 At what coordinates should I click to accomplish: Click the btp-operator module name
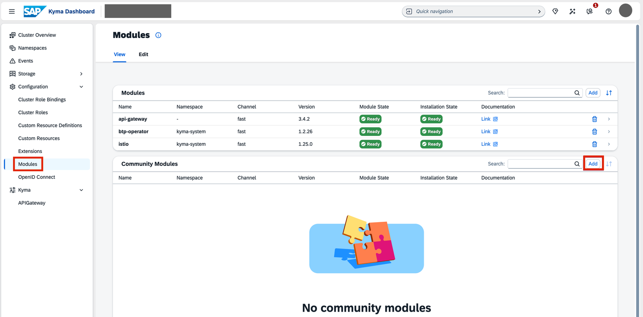point(134,131)
